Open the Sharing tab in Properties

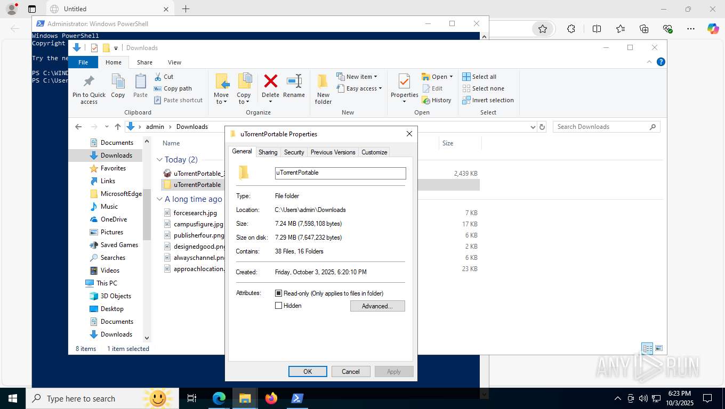[x=268, y=152]
